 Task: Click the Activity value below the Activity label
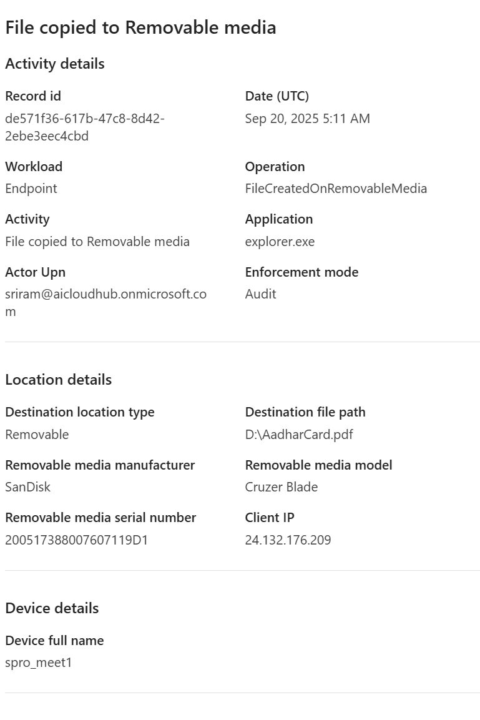pyautogui.click(x=97, y=242)
